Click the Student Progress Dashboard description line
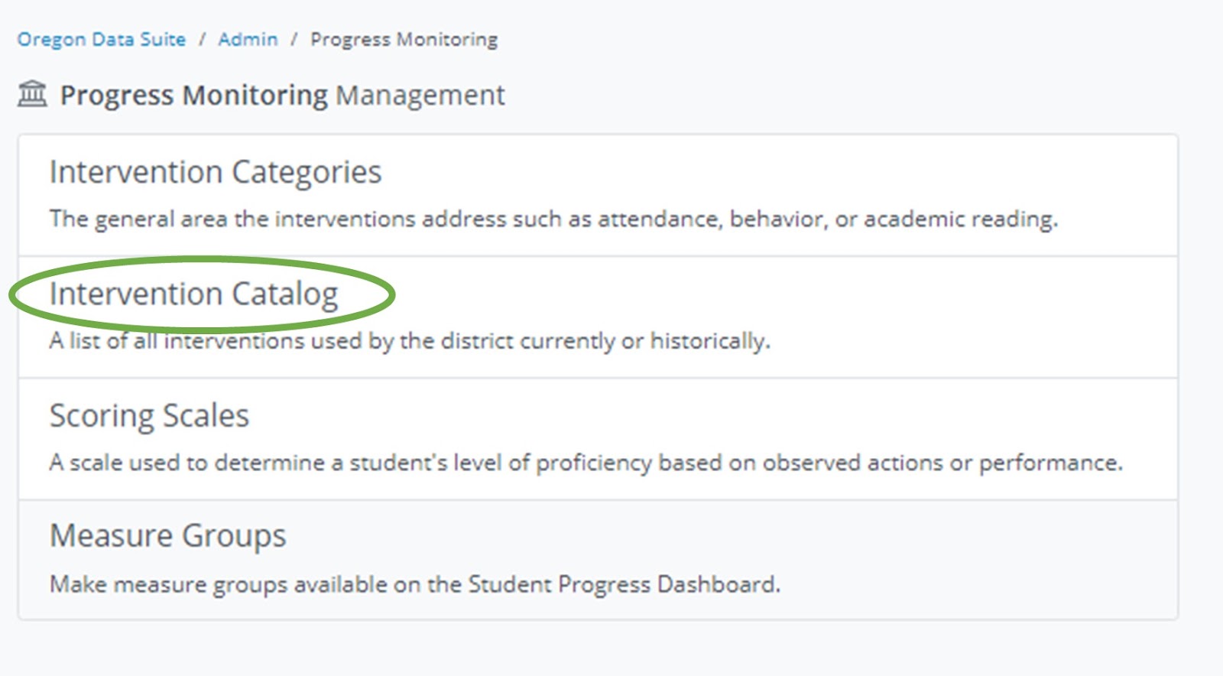 414,585
